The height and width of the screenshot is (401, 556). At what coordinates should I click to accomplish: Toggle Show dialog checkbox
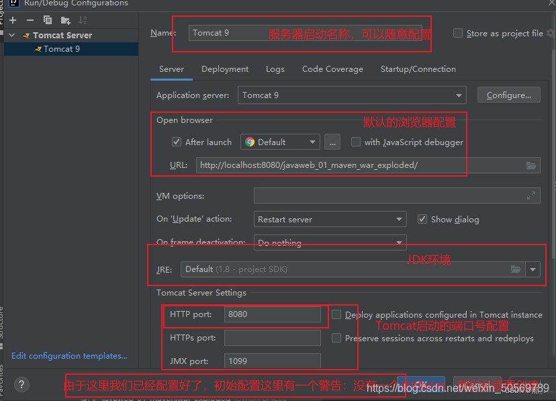tap(422, 219)
